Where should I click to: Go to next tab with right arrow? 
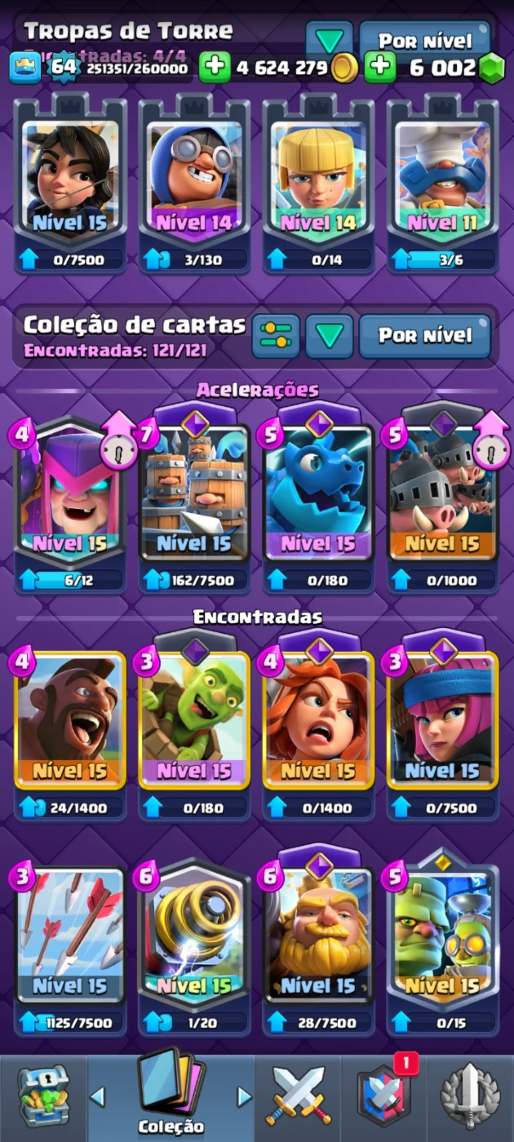point(244,1097)
